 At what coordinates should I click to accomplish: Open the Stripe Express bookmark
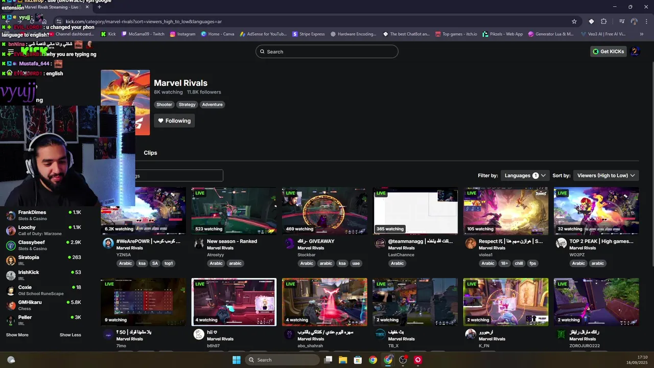point(309,34)
